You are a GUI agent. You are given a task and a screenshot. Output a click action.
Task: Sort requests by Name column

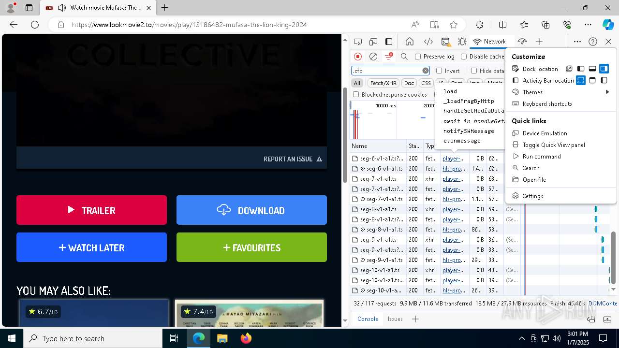pos(378,146)
